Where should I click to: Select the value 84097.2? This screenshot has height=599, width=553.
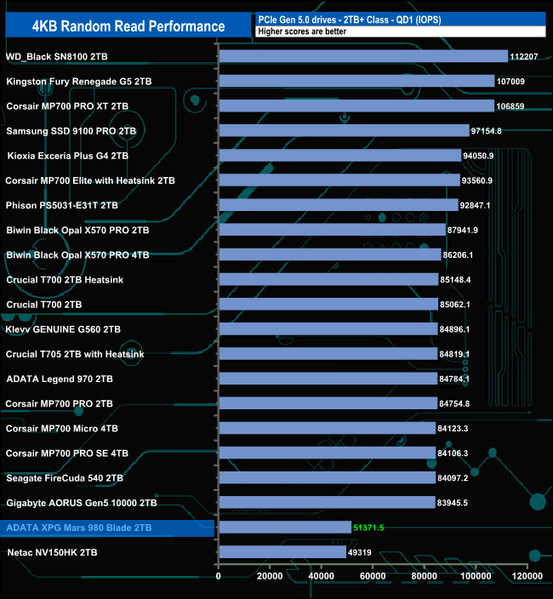(x=453, y=478)
